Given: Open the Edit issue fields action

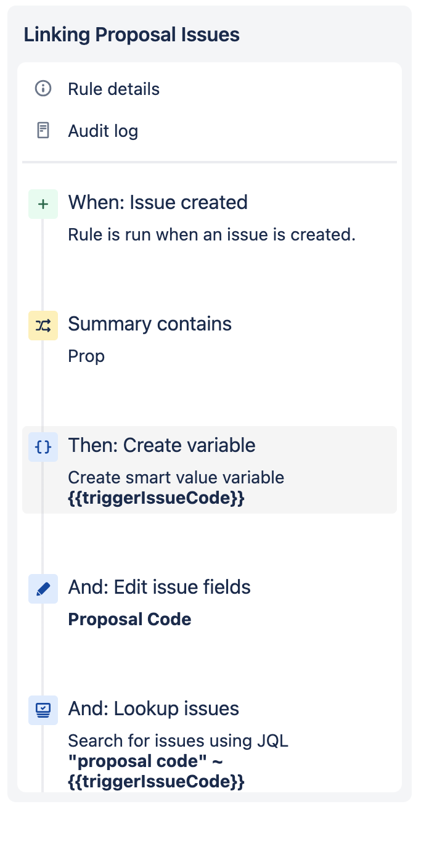Looking at the screenshot, I should [159, 587].
